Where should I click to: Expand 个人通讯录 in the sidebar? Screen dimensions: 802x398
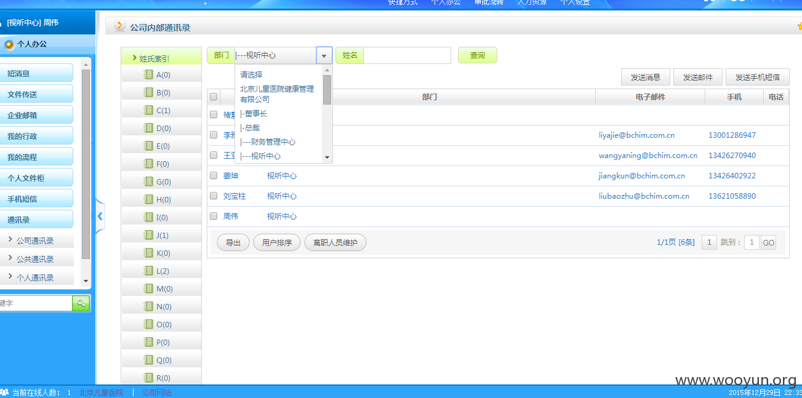(x=36, y=277)
